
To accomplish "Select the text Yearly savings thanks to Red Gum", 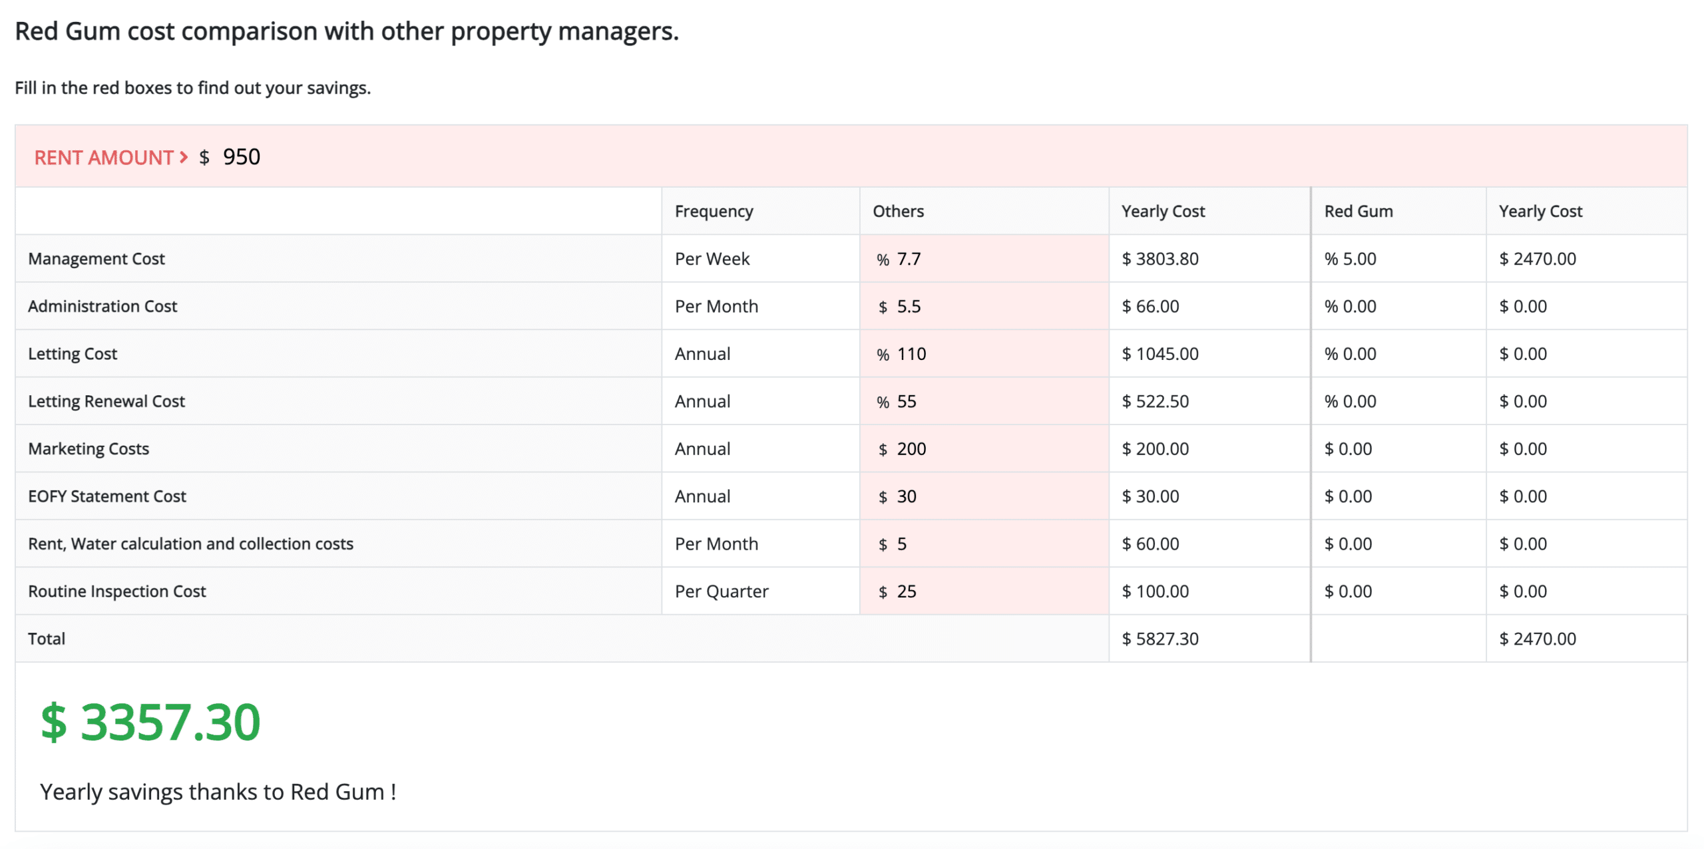I will tap(218, 792).
